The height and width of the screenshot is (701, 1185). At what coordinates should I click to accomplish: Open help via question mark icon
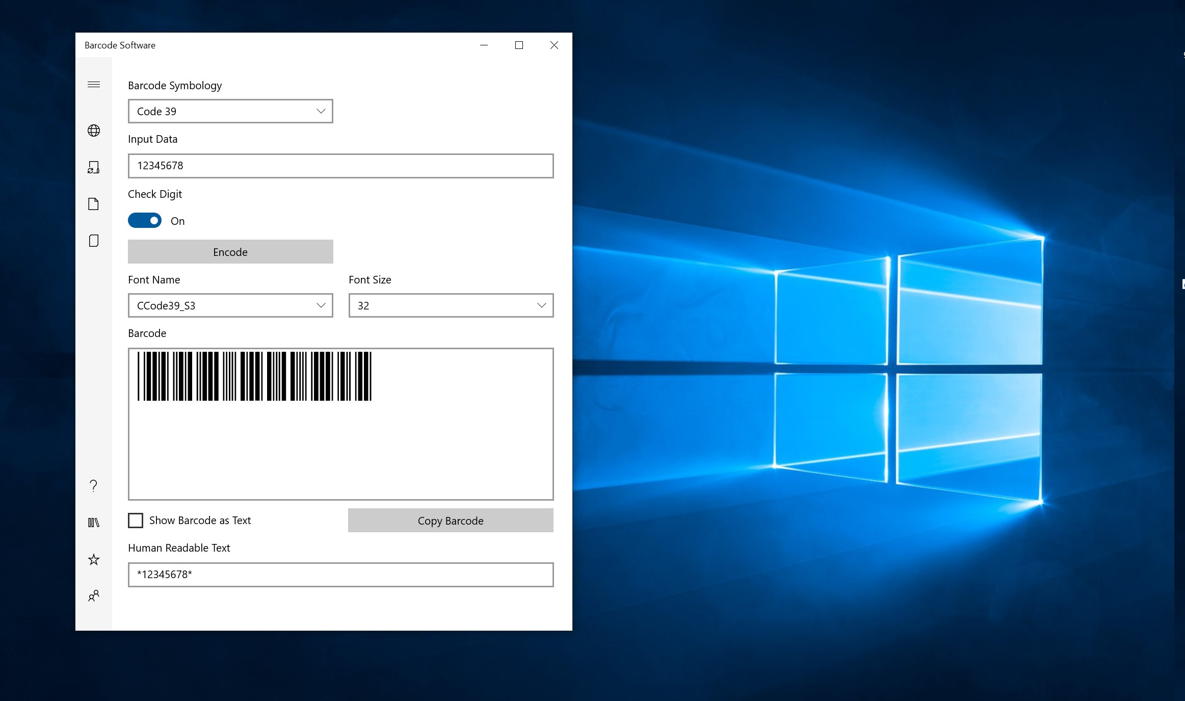point(94,486)
